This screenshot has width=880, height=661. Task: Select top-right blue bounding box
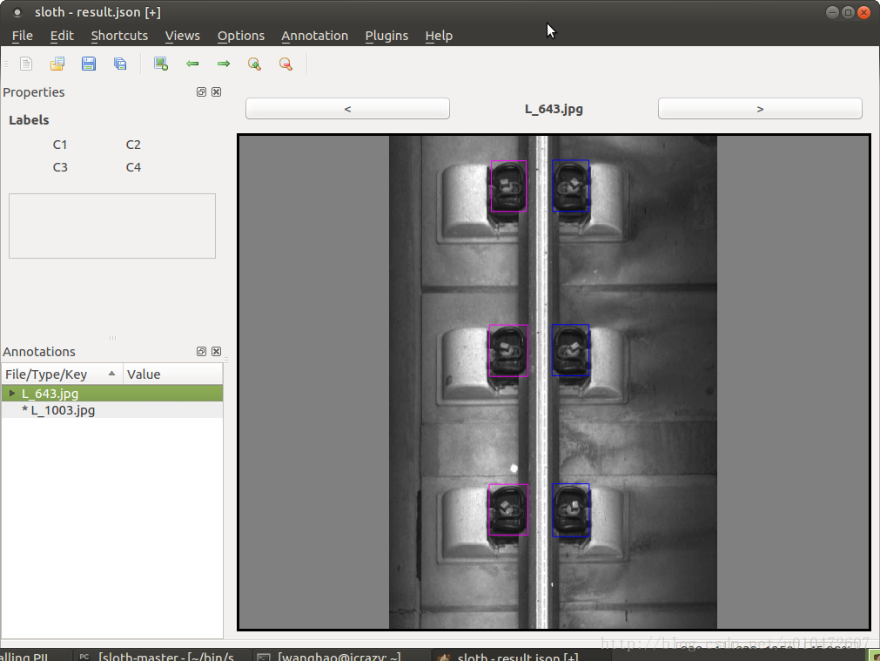pyautogui.click(x=570, y=185)
